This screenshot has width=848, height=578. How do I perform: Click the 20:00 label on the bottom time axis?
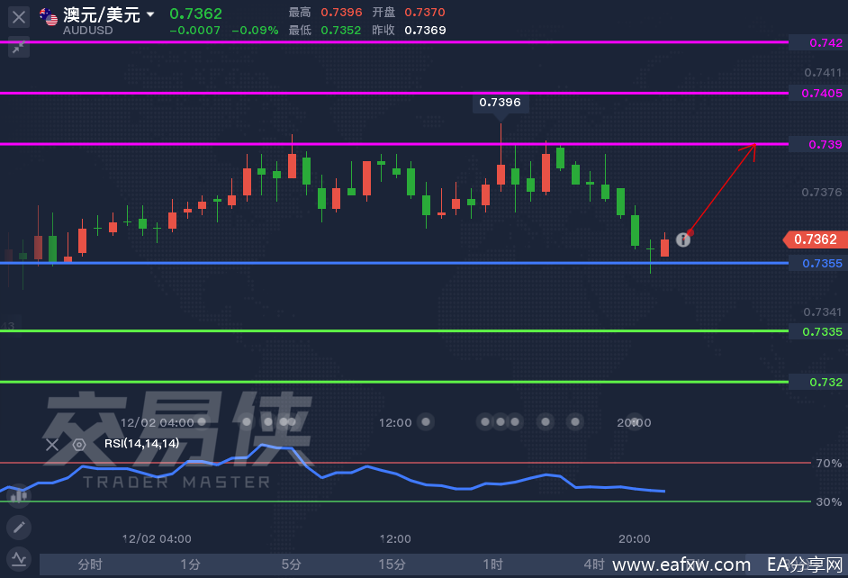click(635, 538)
